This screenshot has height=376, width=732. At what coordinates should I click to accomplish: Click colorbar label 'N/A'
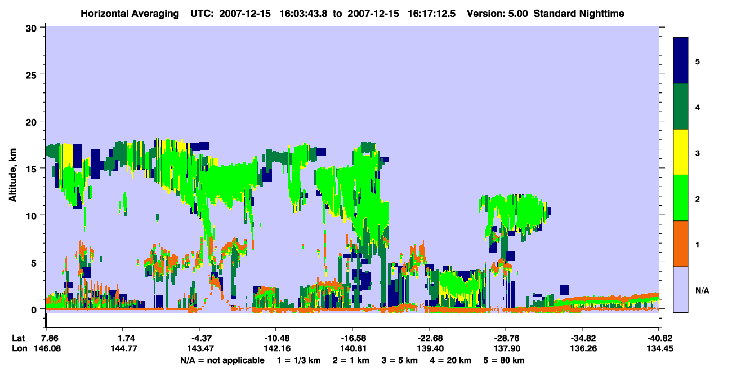coord(702,290)
